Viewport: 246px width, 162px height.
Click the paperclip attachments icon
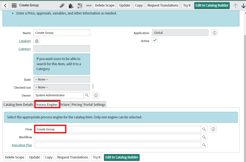62,6
